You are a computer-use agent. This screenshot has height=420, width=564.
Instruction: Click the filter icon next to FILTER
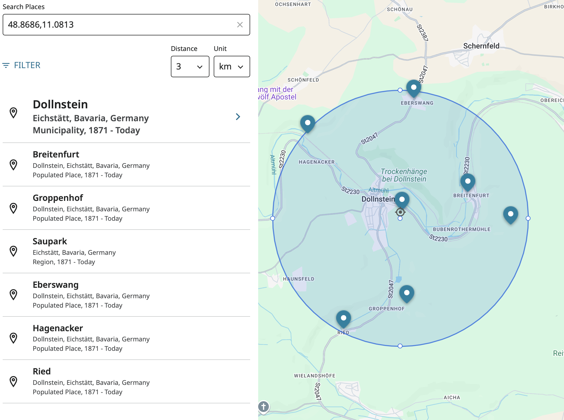6,65
